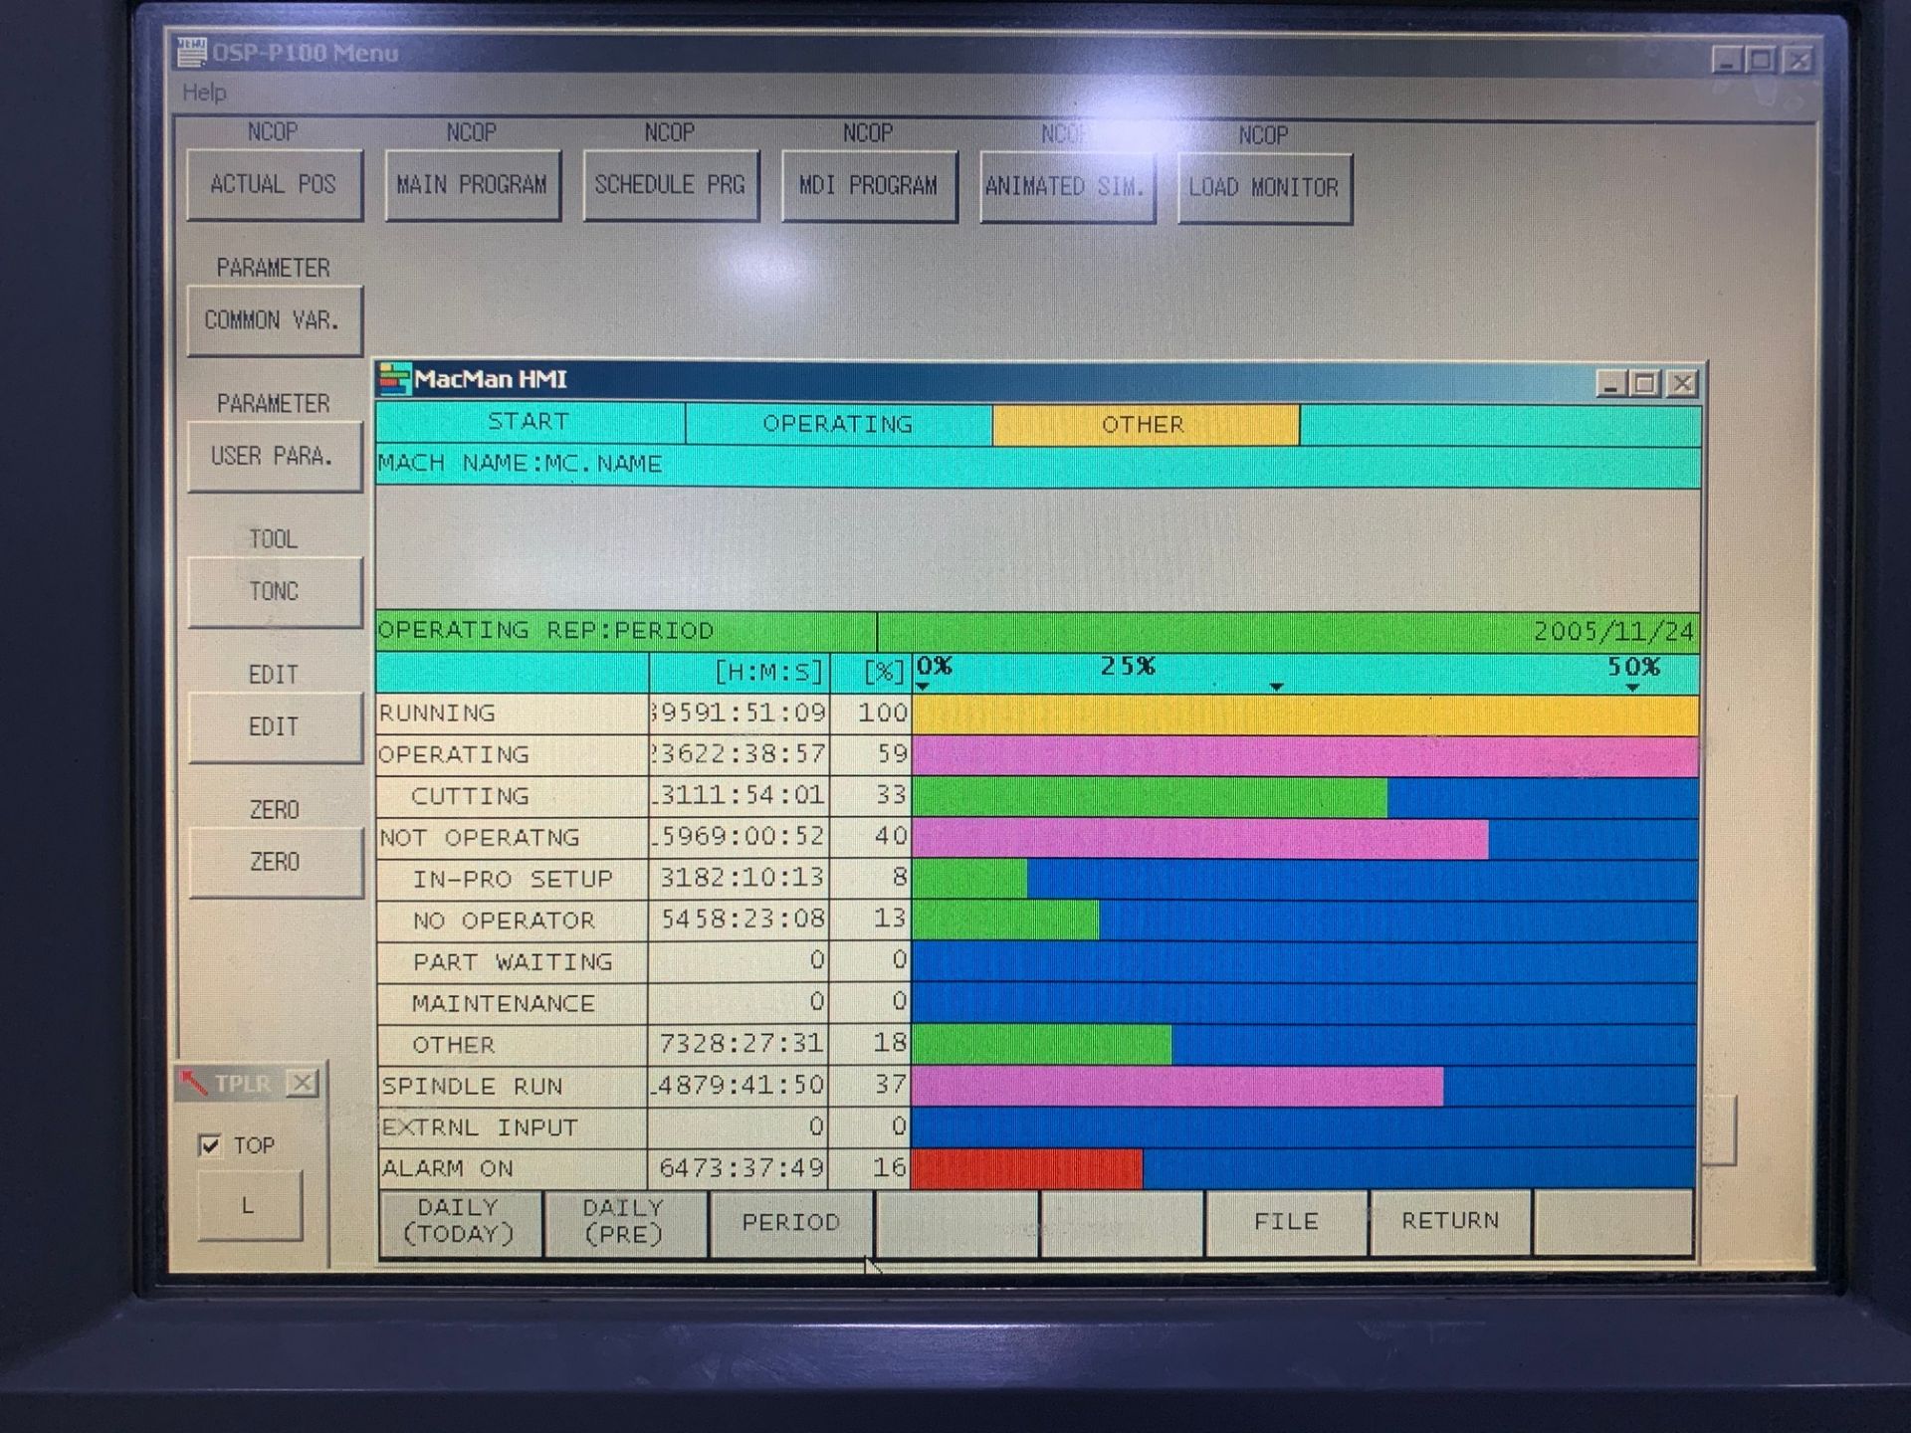This screenshot has height=1433, width=1911.
Task: Select the START tab in MacMan HMI
Action: coord(530,423)
